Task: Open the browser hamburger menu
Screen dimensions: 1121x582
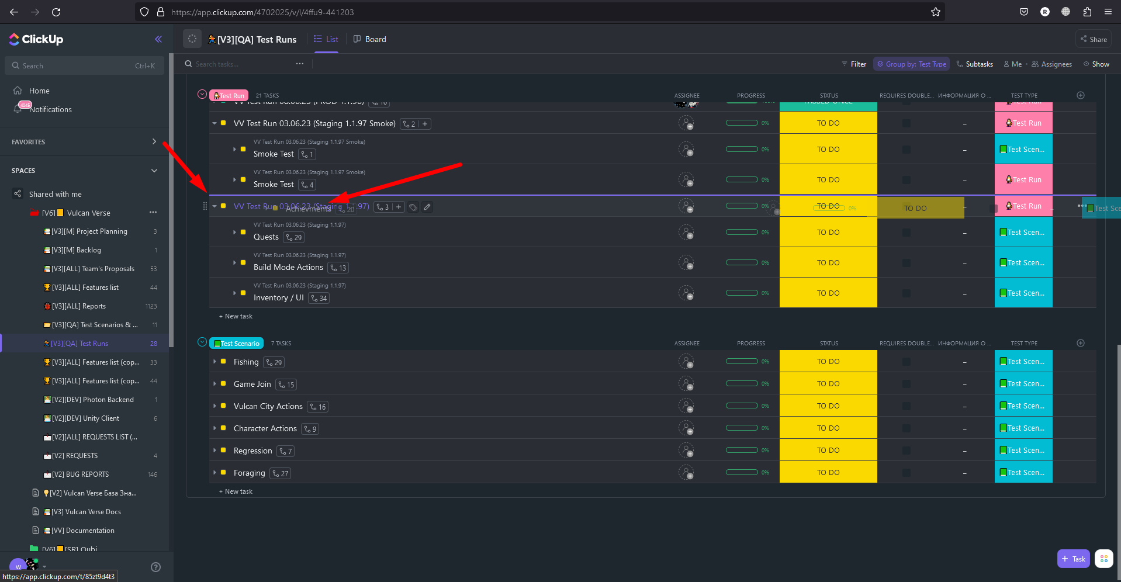Action: (x=1108, y=12)
